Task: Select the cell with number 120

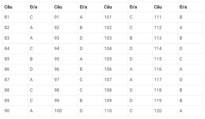Action: point(165,111)
